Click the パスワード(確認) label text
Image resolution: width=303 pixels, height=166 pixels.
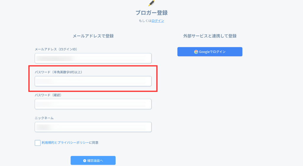point(48,95)
